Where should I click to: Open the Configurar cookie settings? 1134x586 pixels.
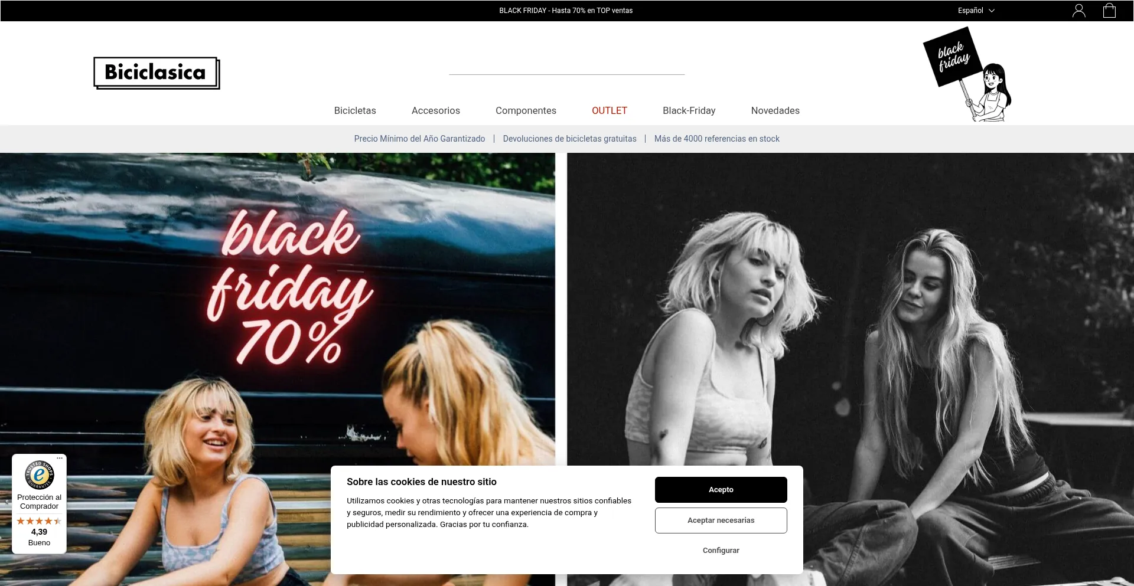(721, 551)
